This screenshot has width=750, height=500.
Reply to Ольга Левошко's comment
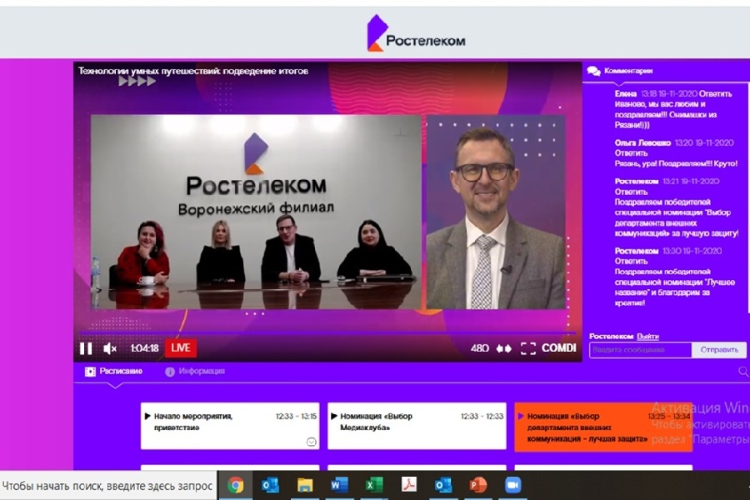631,153
